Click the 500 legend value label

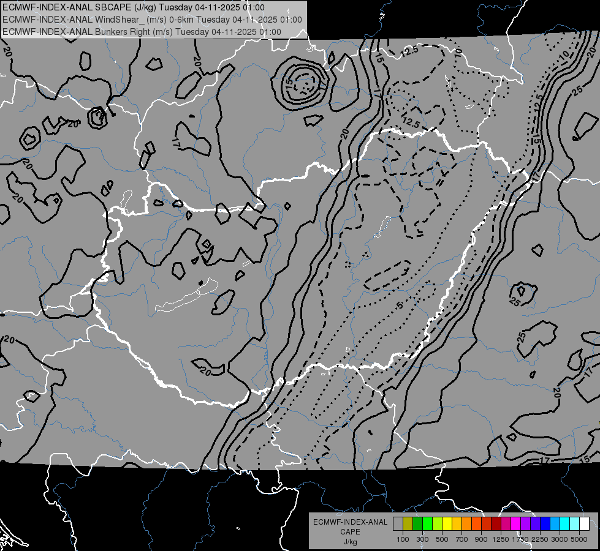tap(442, 539)
